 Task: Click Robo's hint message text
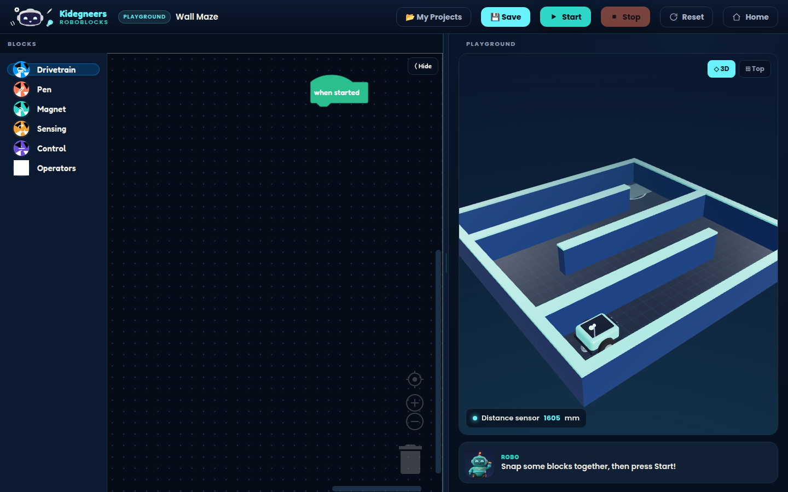(588, 466)
